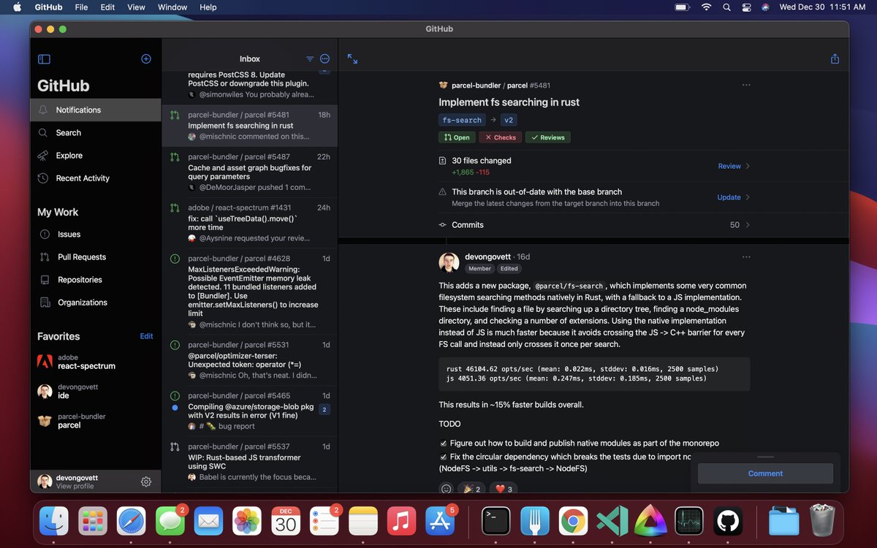Toggle the sidebar panel icon
The image size is (877, 548).
click(44, 59)
